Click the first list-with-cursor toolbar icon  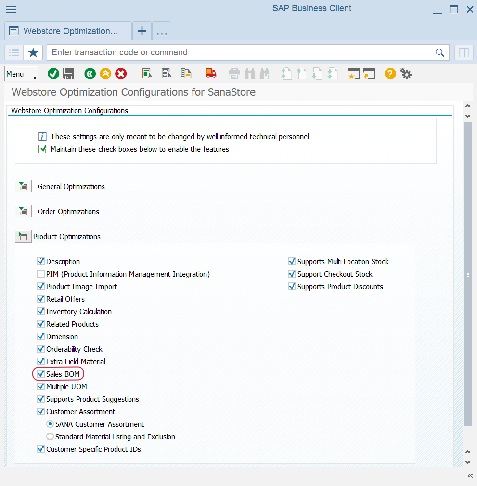pos(147,74)
